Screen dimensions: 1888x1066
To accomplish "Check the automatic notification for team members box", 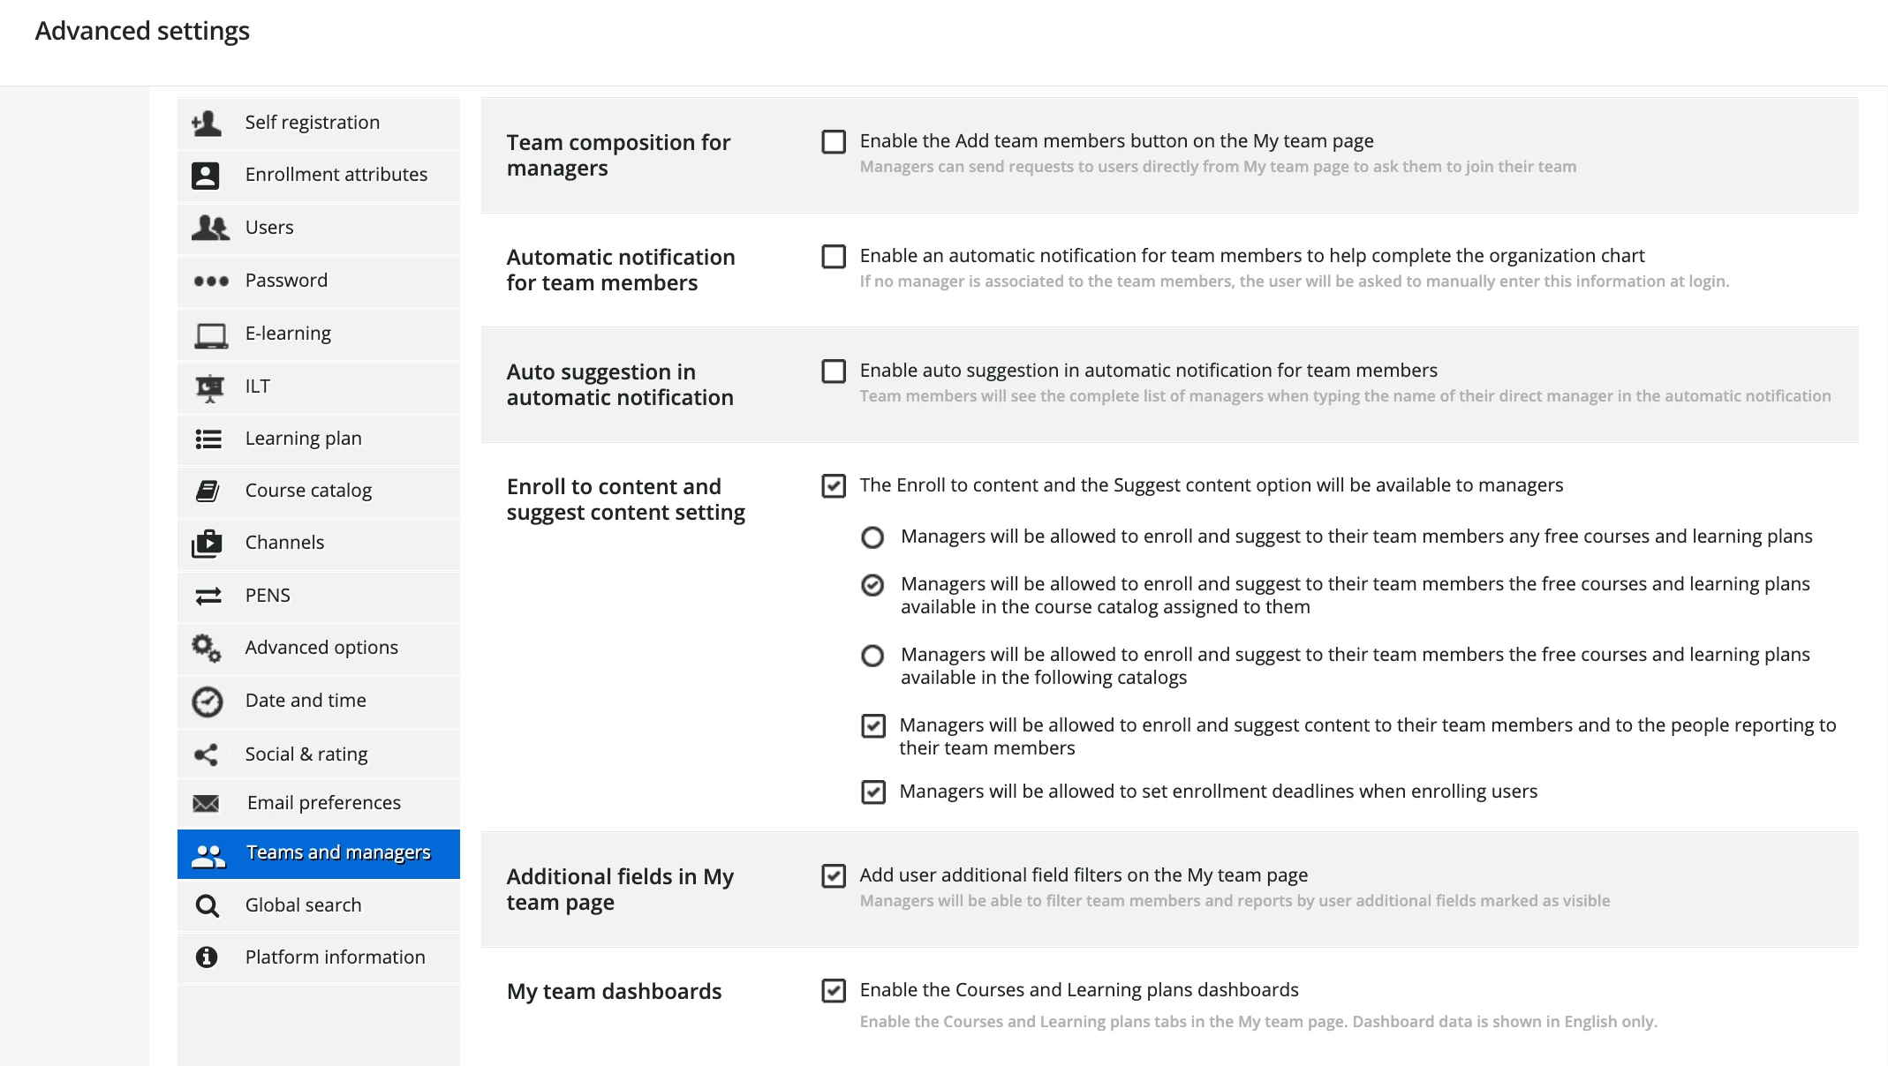I will (x=834, y=257).
